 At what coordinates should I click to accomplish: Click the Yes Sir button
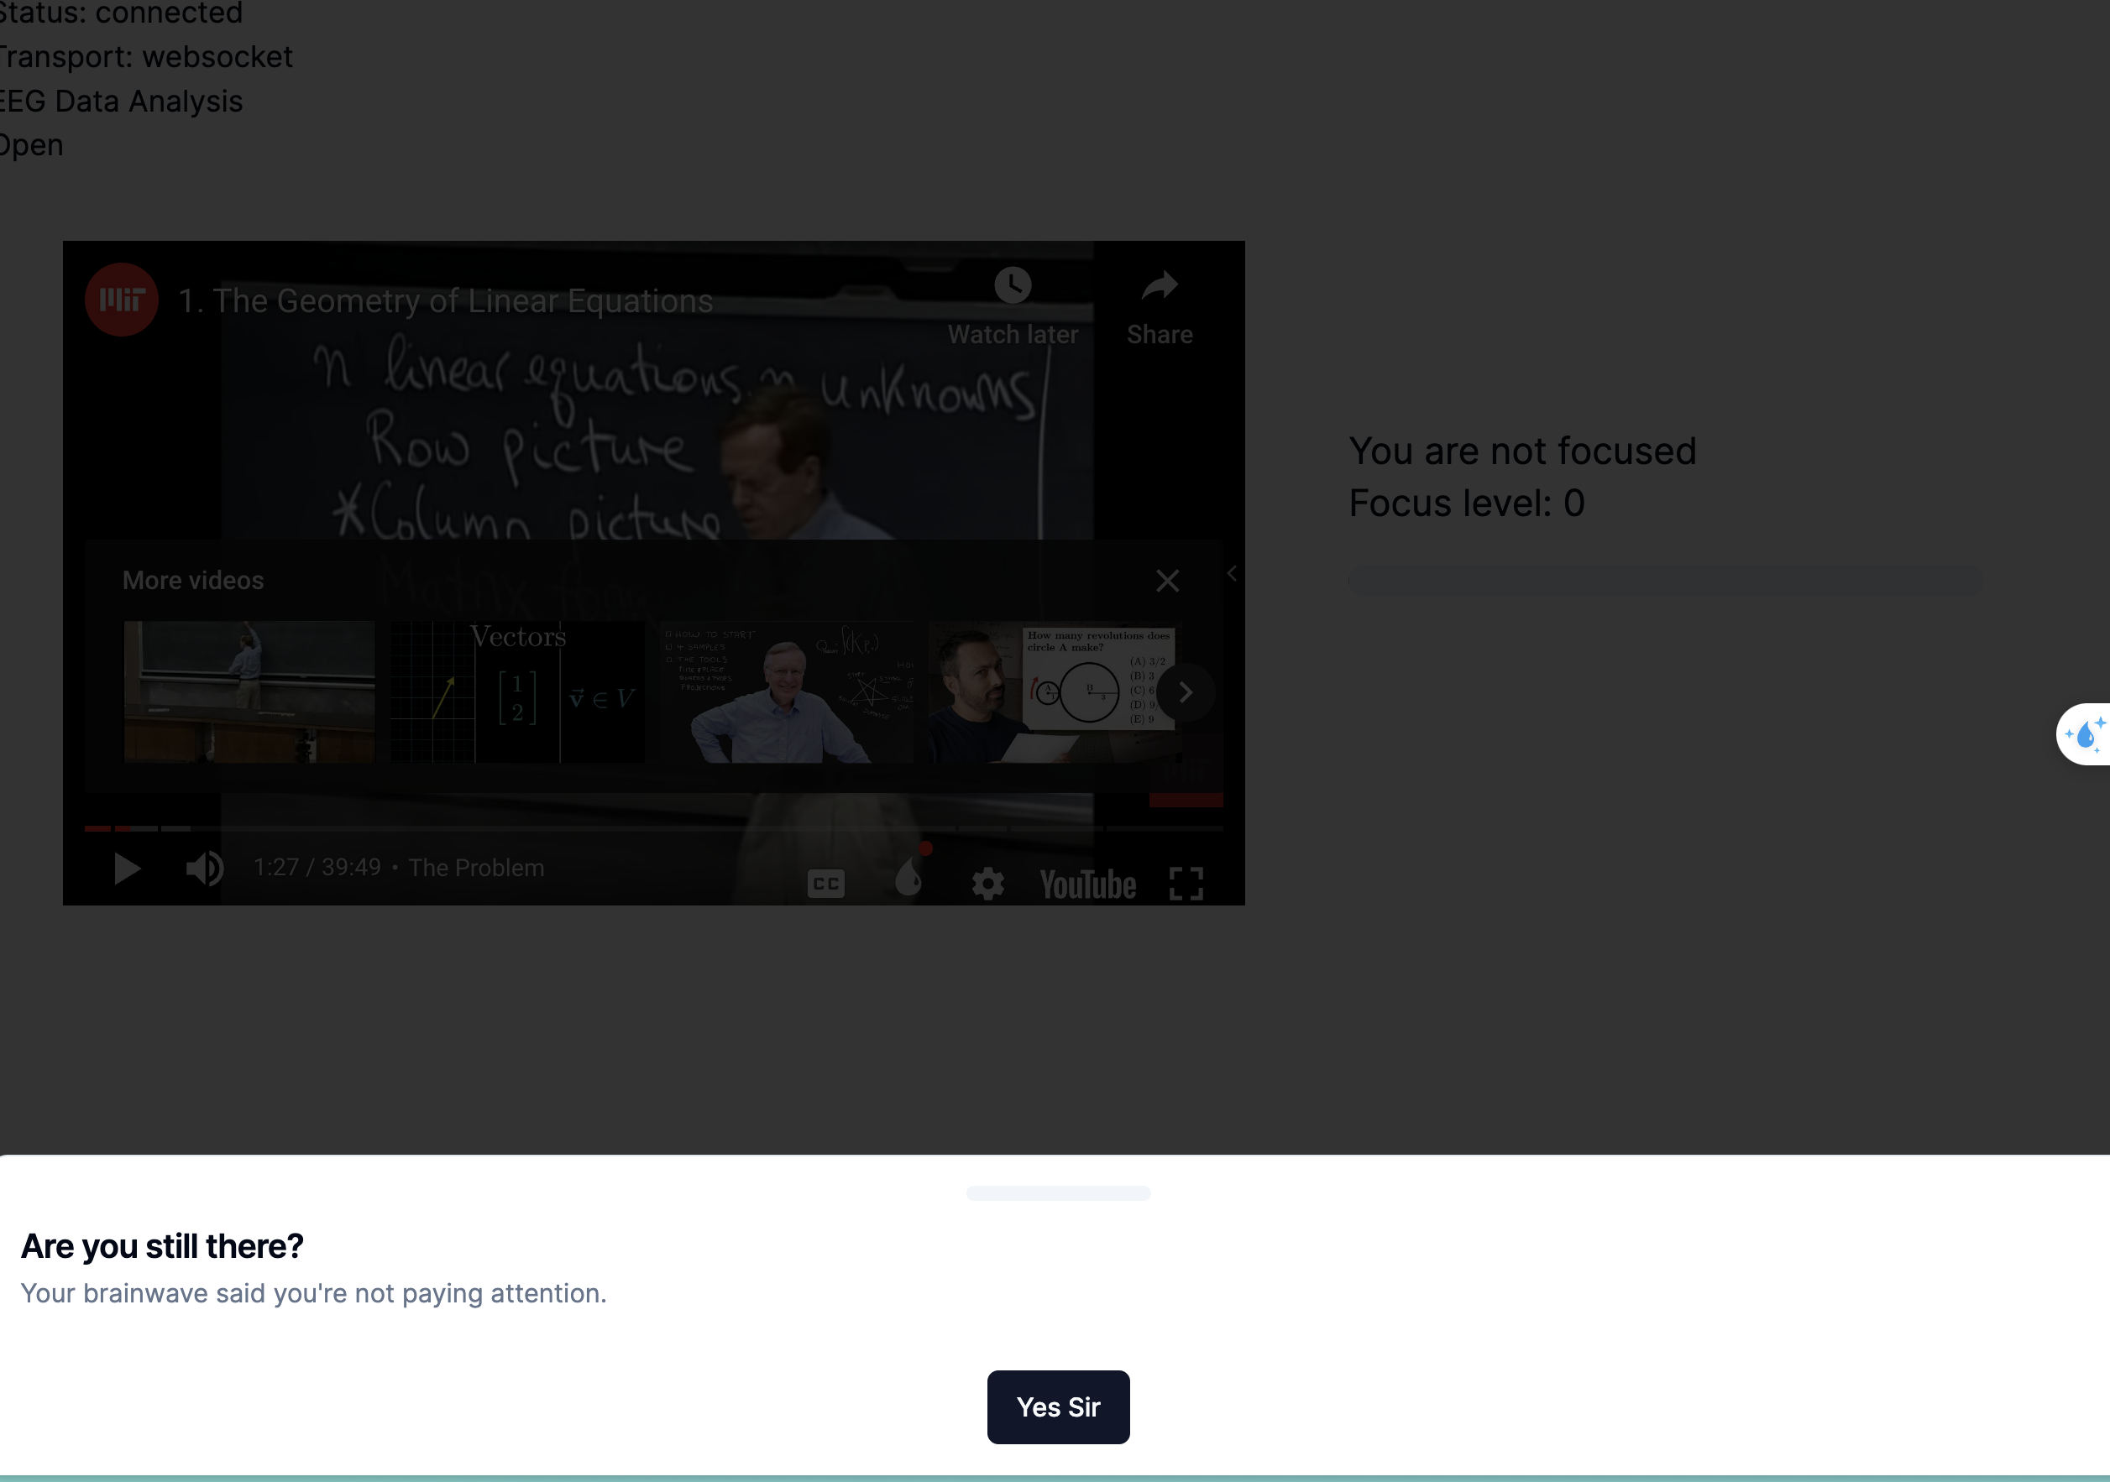point(1058,1406)
